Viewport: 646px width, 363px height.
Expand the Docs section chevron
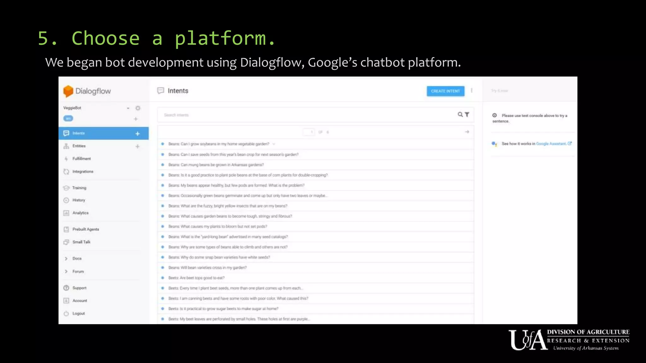66,259
